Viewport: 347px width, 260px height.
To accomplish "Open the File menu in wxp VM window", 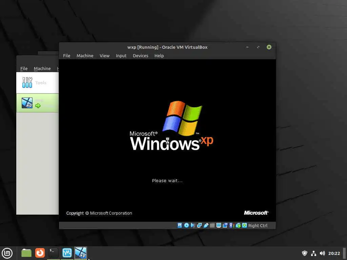I will pos(67,56).
